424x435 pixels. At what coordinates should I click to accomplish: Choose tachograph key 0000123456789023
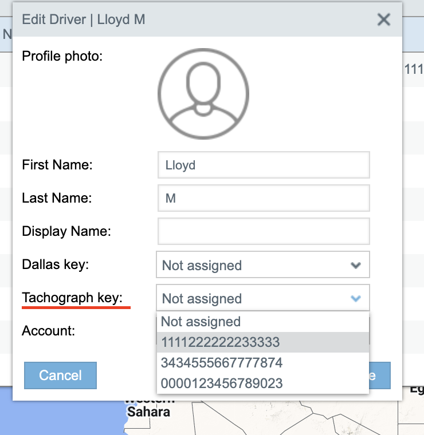[x=222, y=383]
